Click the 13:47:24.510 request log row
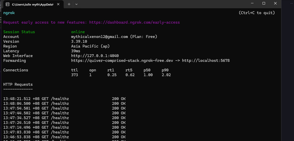Viewport: 294px width, 141px height. pyautogui.click(x=64, y=123)
